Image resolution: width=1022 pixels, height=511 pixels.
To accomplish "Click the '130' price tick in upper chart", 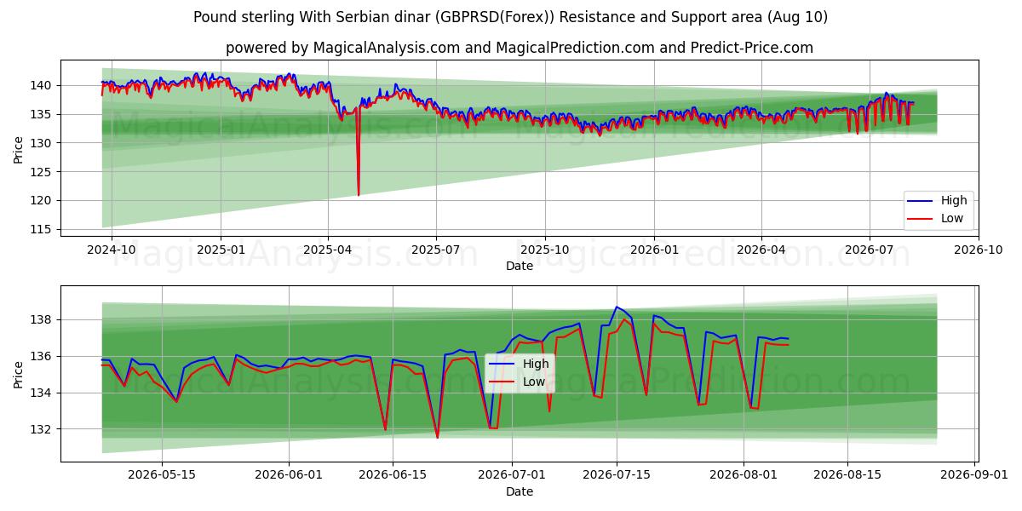I will click(43, 143).
